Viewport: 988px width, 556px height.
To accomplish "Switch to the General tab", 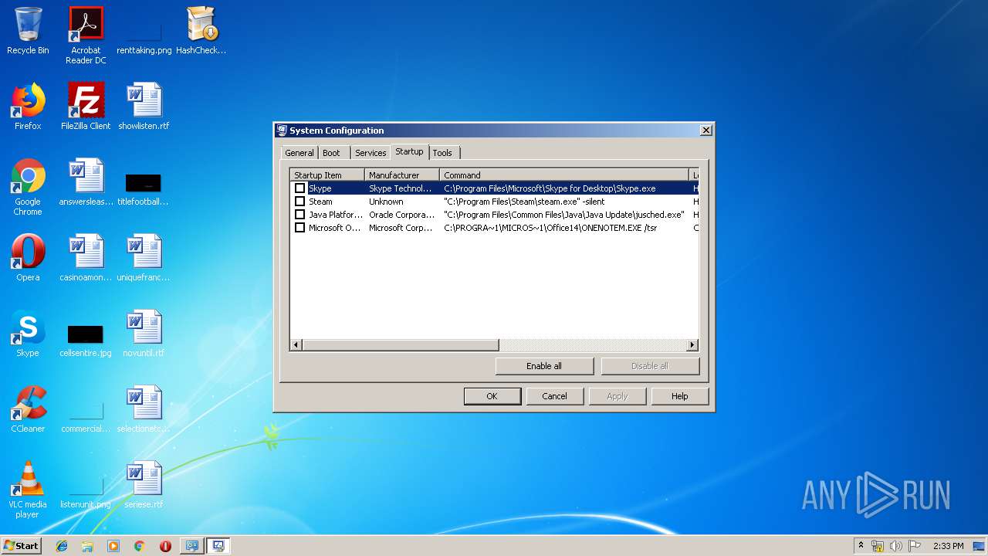I will pyautogui.click(x=299, y=153).
